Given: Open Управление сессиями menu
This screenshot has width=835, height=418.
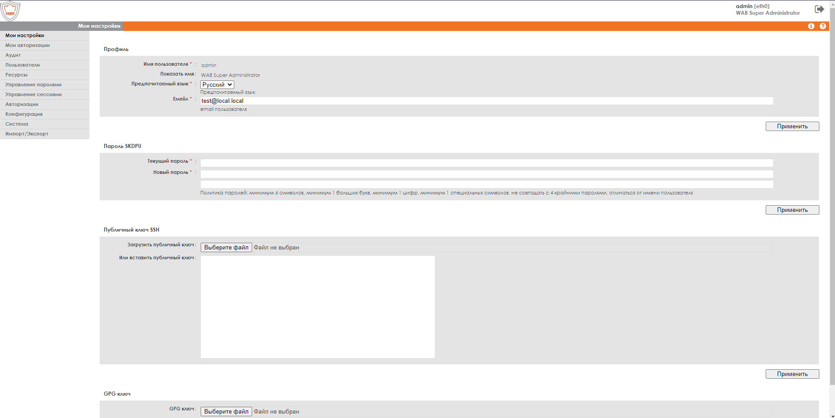Looking at the screenshot, I should (x=45, y=94).
